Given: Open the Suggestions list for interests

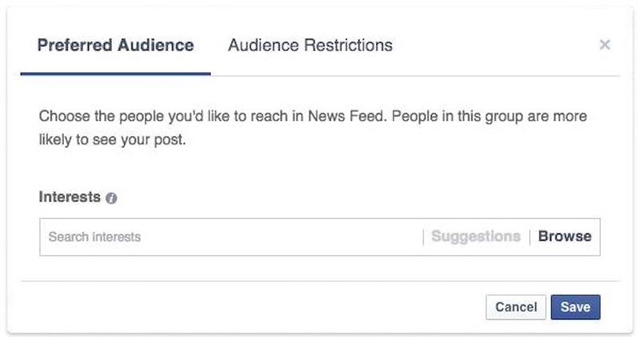Looking at the screenshot, I should pos(475,237).
